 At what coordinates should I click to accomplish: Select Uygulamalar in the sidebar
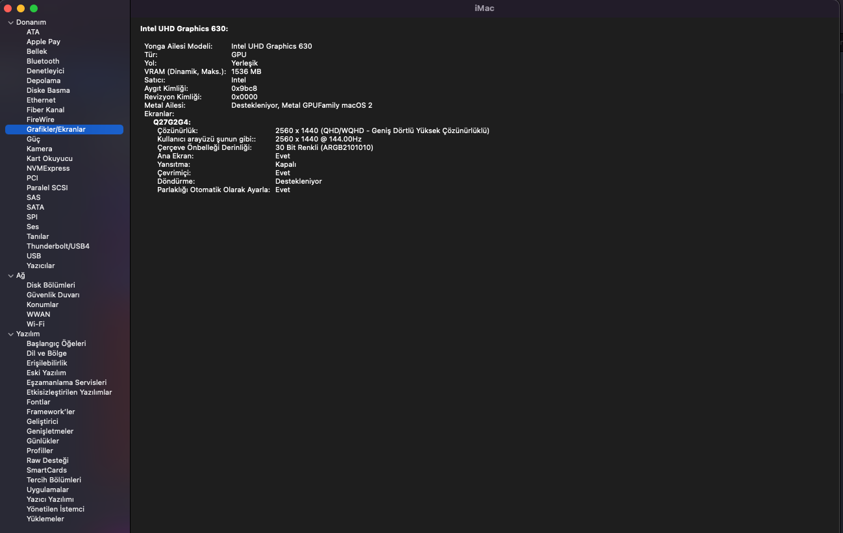[x=47, y=490]
